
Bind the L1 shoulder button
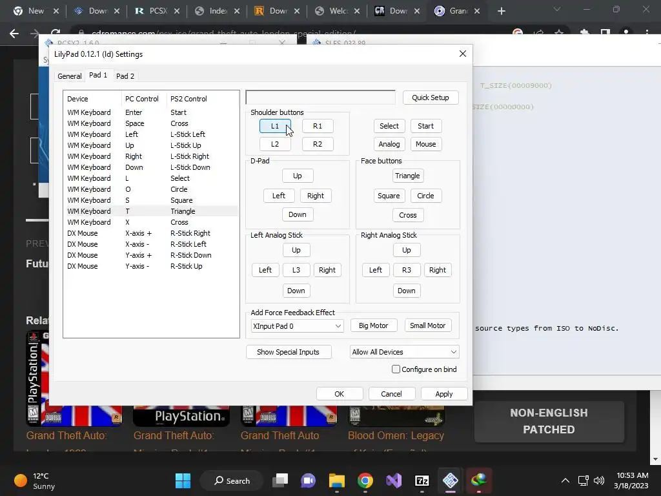[x=275, y=126]
